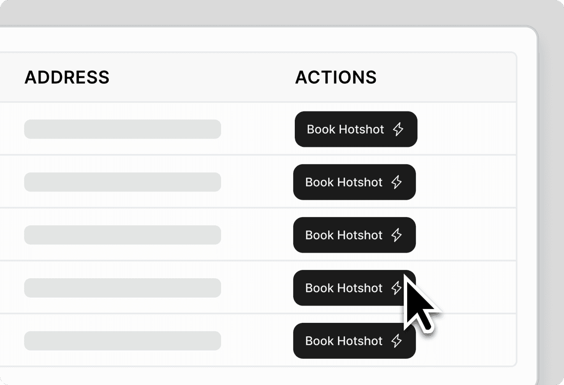This screenshot has height=385, width=564.
Task: Click the third address placeholder bar
Action: tap(122, 235)
